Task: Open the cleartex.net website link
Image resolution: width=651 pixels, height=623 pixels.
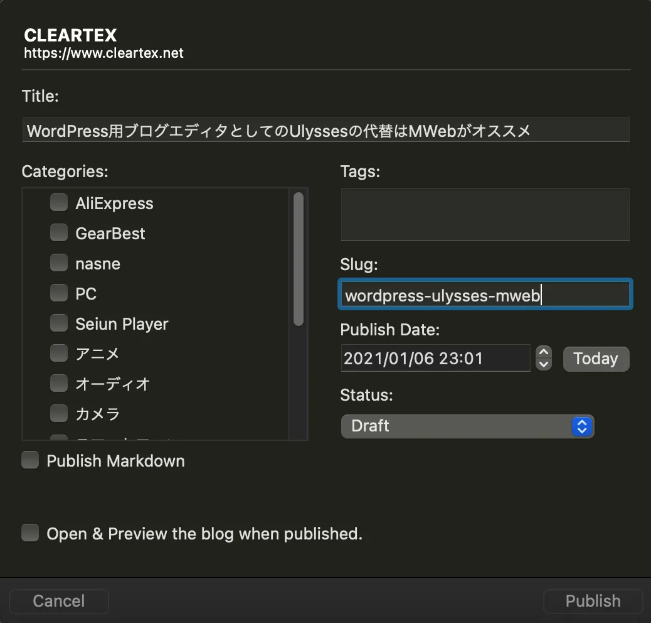Action: pyautogui.click(x=103, y=53)
